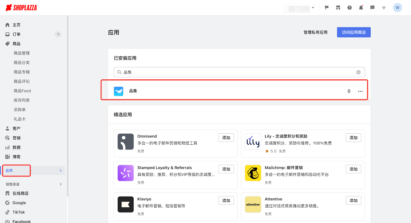Open 商品评论 submenu item
411x223 pixels.
[x=22, y=81]
